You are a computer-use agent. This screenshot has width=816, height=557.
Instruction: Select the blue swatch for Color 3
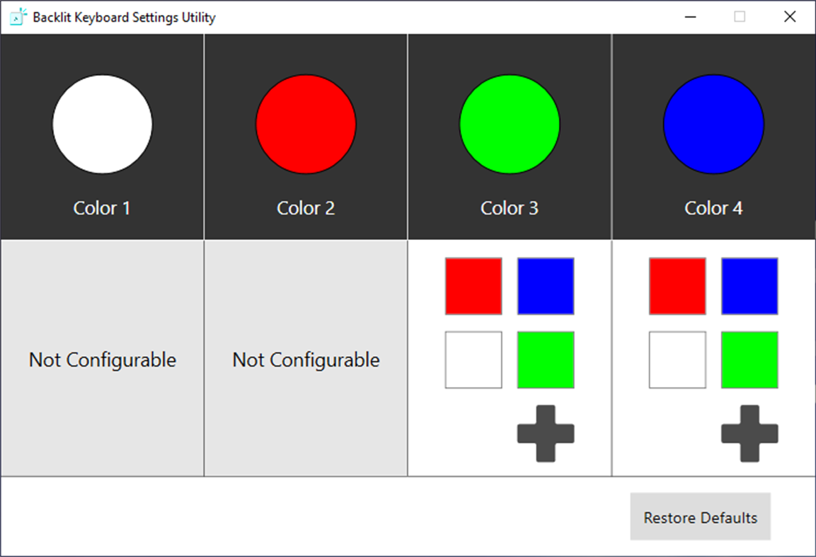(545, 286)
